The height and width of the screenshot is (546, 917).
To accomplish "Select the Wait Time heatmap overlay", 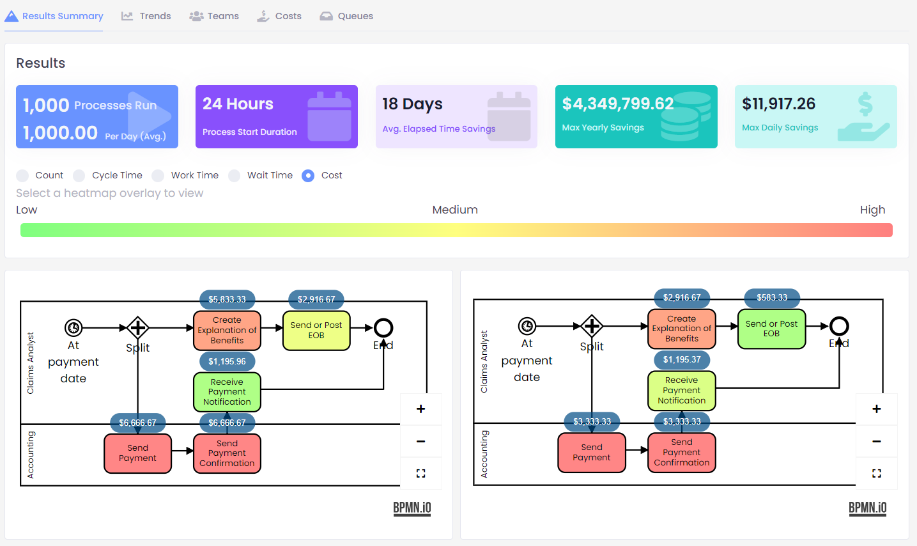I will (x=234, y=175).
